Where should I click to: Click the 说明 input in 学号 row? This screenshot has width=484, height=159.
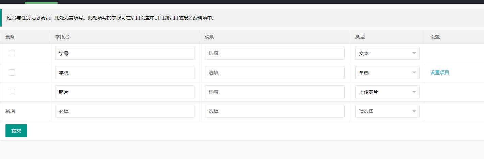click(275, 53)
